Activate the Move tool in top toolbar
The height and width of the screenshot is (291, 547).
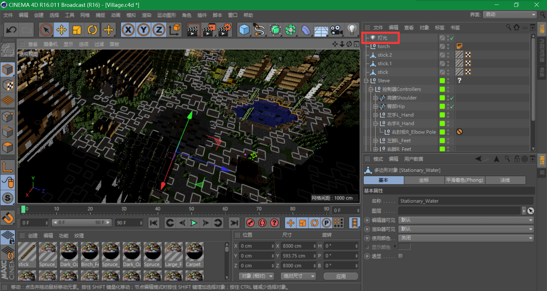[62, 30]
